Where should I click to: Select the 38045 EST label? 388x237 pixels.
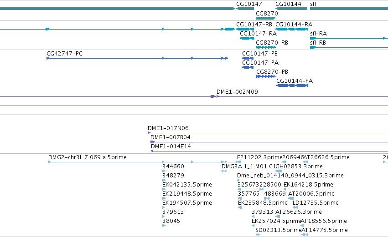tap(171, 222)
